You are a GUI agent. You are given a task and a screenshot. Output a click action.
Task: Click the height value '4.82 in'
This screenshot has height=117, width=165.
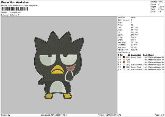(161, 7)
